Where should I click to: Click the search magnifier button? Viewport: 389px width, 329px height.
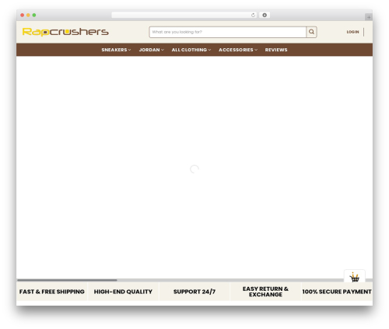(311, 32)
